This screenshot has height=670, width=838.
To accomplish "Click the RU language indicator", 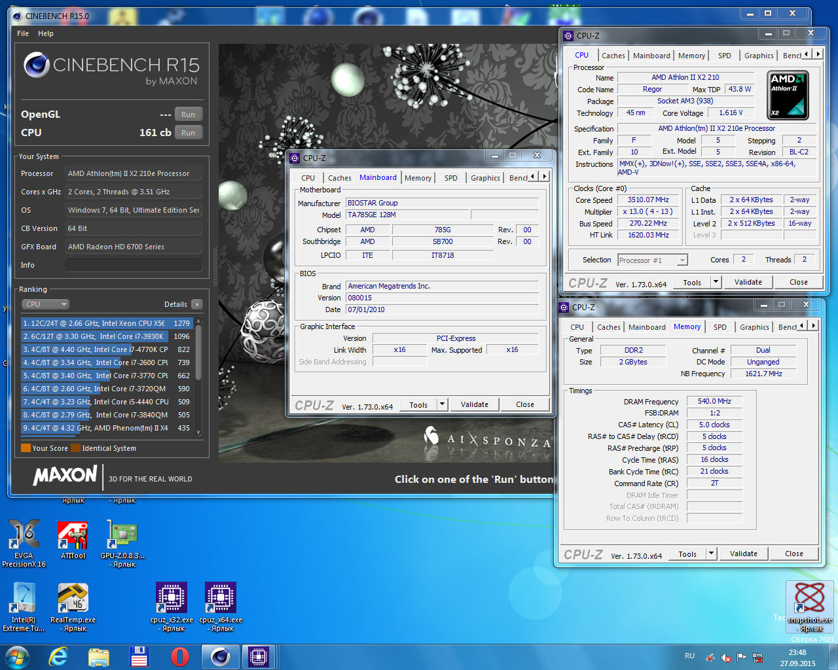I will tap(690, 656).
